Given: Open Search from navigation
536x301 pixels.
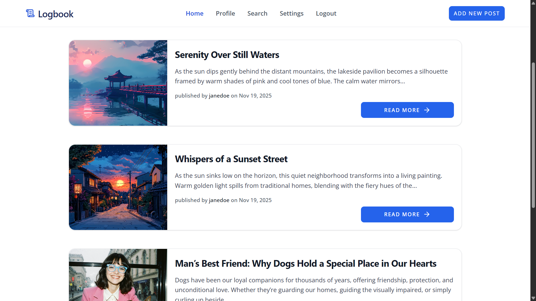Looking at the screenshot, I should [x=257, y=13].
